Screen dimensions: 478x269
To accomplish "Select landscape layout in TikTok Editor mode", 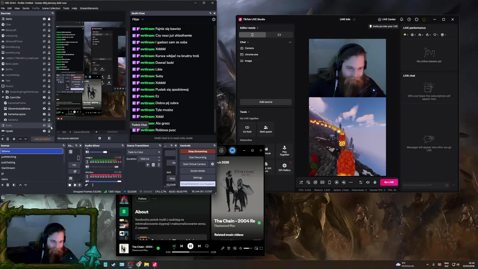I will point(279,35).
